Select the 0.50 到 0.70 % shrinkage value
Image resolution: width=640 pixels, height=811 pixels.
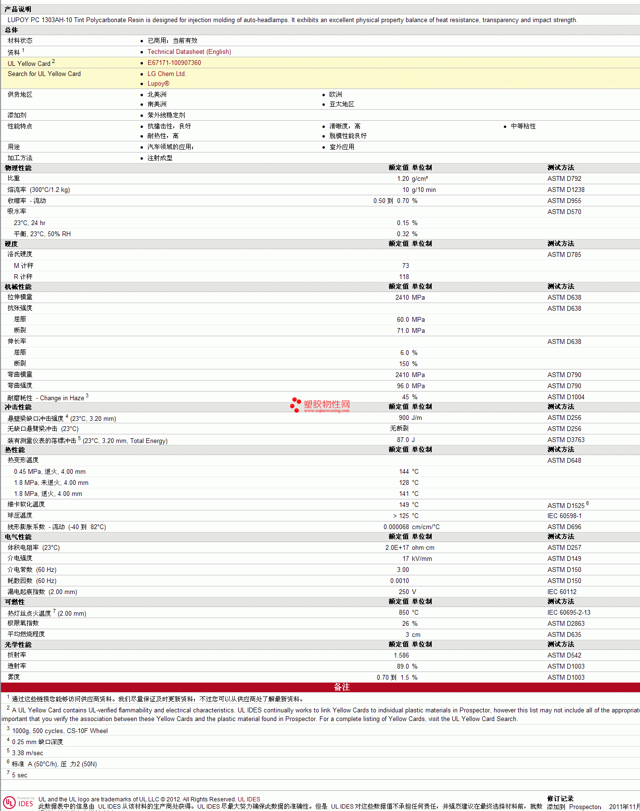click(395, 201)
